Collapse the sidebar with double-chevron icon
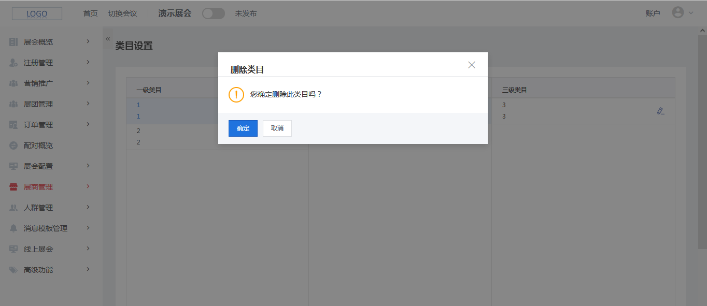Image resolution: width=707 pixels, height=306 pixels. coord(108,39)
